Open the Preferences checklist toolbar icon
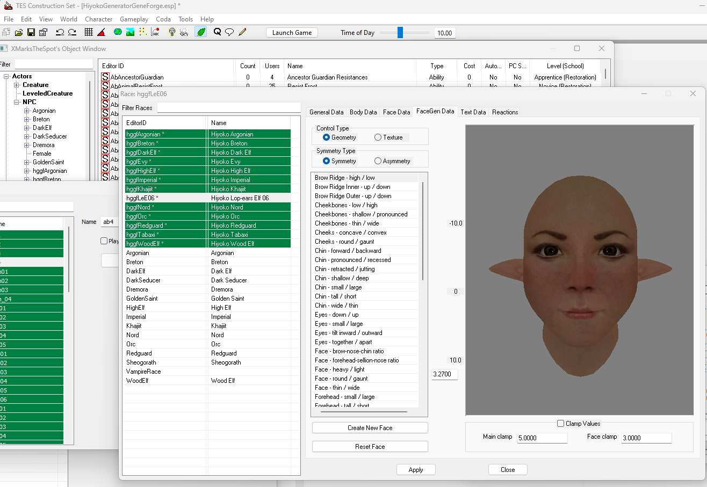Screen dimensions: 707x487 (44, 32)
